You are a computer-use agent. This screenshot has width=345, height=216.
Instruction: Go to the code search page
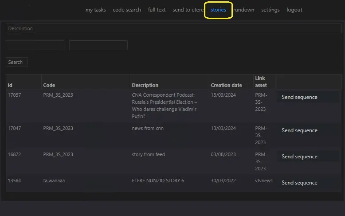[127, 10]
